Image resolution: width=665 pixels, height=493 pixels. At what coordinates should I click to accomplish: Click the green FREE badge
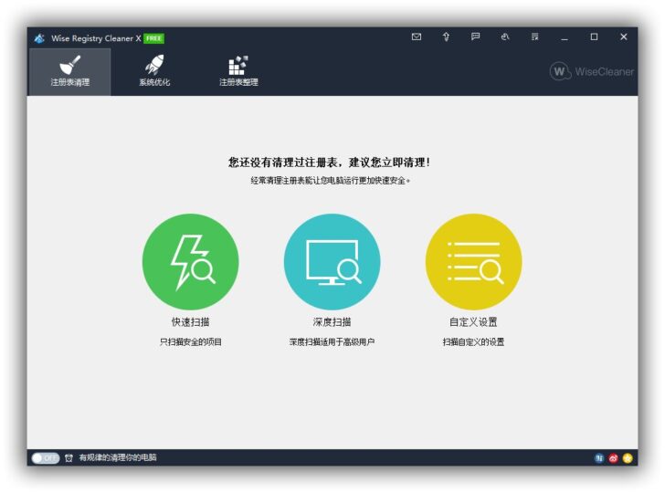[x=153, y=38]
